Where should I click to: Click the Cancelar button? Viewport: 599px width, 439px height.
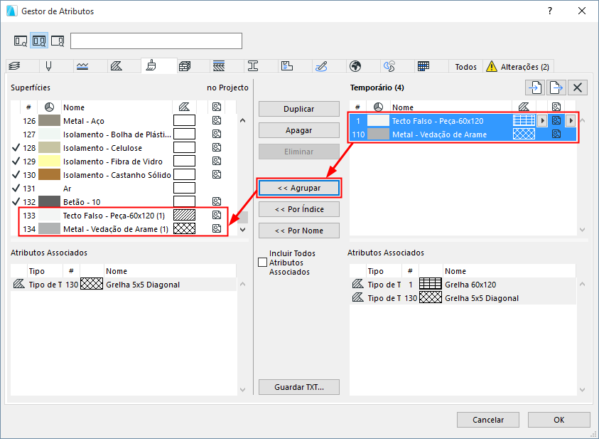click(x=488, y=420)
